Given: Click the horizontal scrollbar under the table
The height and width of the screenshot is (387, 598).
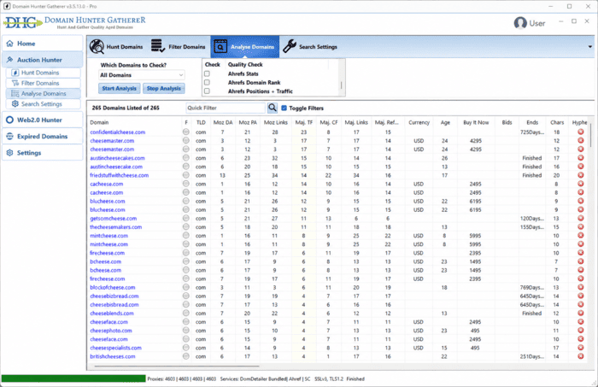Looking at the screenshot, I should [178, 366].
